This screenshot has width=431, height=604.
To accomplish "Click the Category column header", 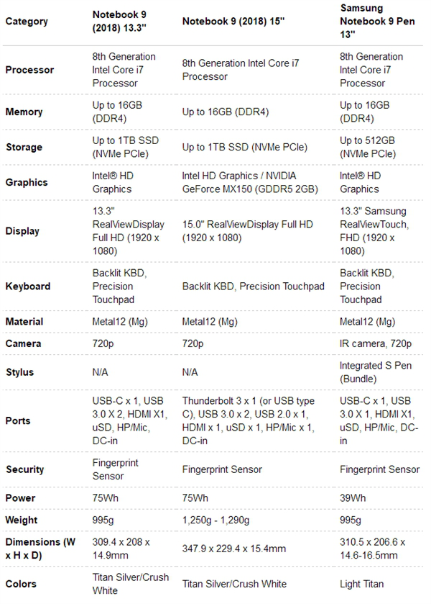I will (x=27, y=21).
